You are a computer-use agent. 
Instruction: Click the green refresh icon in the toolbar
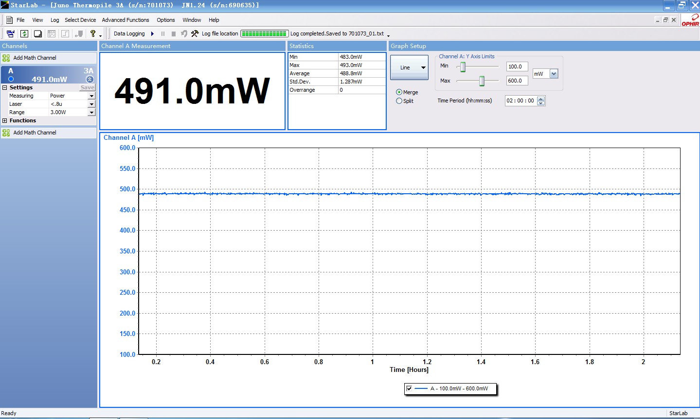[24, 34]
